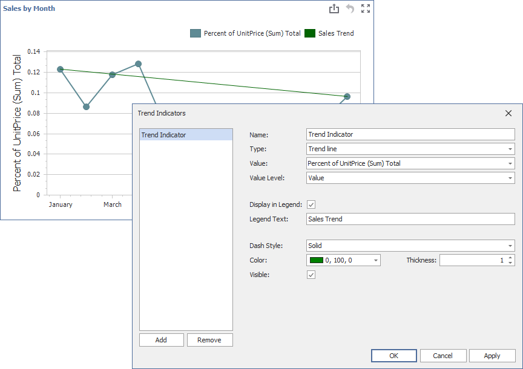Screen dimensions: 523x369
Task: Maximize the Sales by Month dashboard item
Action: pyautogui.click(x=365, y=8)
